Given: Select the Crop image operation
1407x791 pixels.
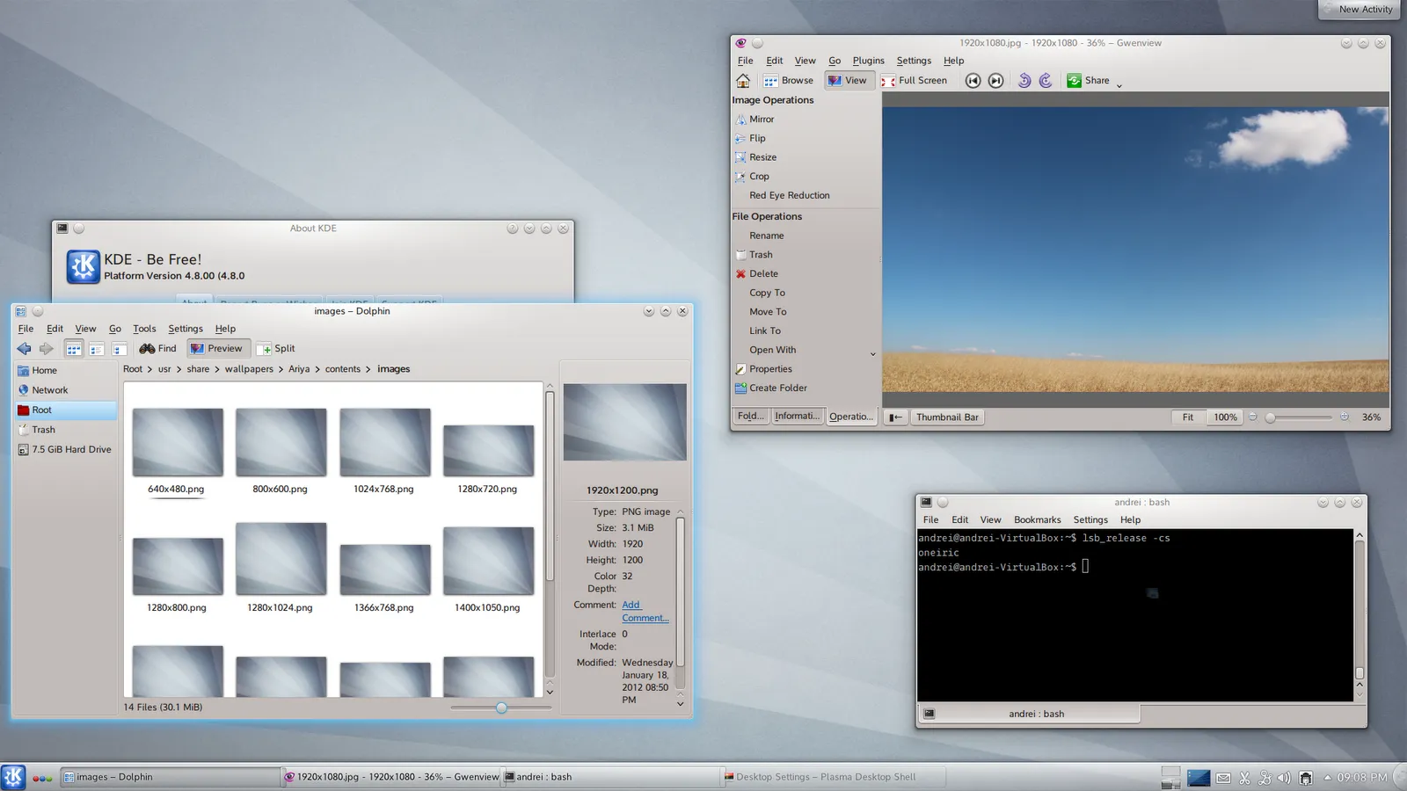Looking at the screenshot, I should (759, 177).
